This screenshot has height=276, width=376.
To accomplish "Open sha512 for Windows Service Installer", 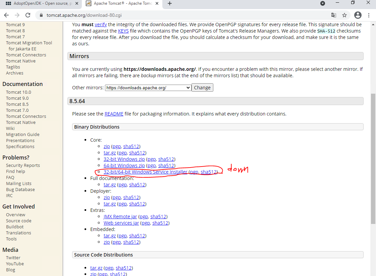I will [x=208, y=172].
